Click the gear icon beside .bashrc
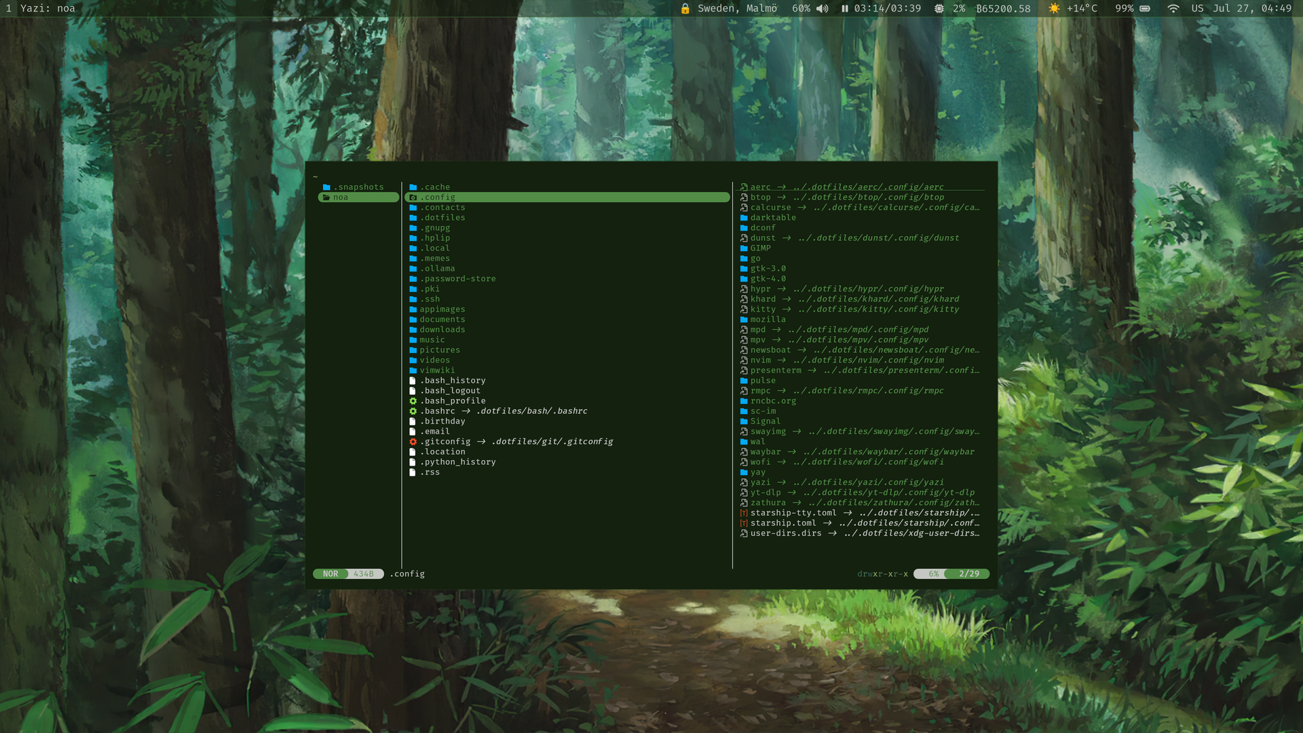The width and height of the screenshot is (1303, 733). tap(413, 411)
